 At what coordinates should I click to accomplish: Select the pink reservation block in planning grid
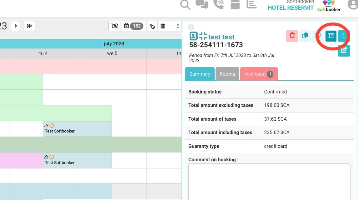coord(22,160)
